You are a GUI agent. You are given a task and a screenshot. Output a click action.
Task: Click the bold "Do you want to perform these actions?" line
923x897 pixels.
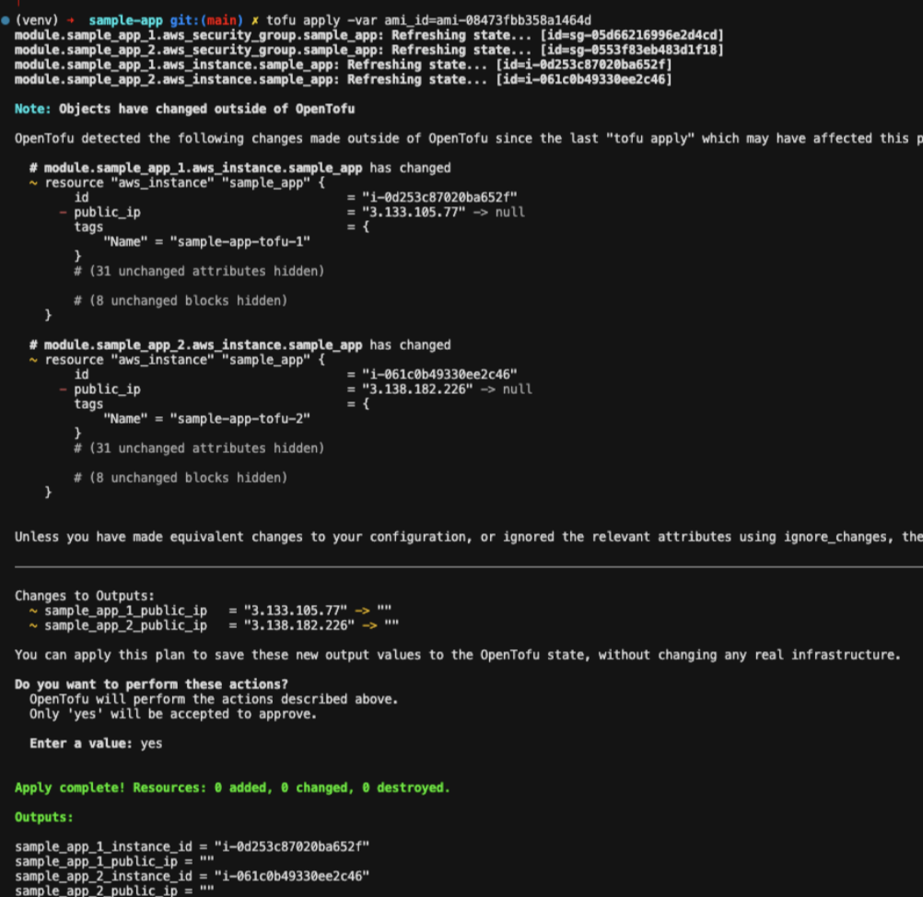(151, 684)
